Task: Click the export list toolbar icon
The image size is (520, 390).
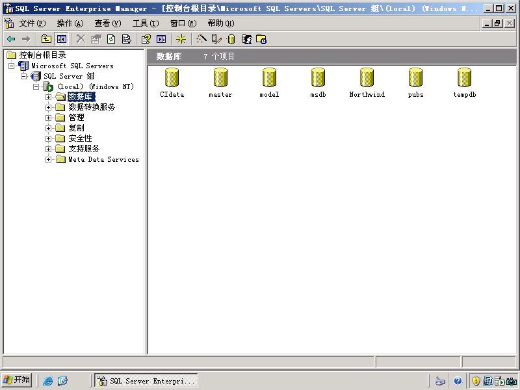Action: coord(126,39)
